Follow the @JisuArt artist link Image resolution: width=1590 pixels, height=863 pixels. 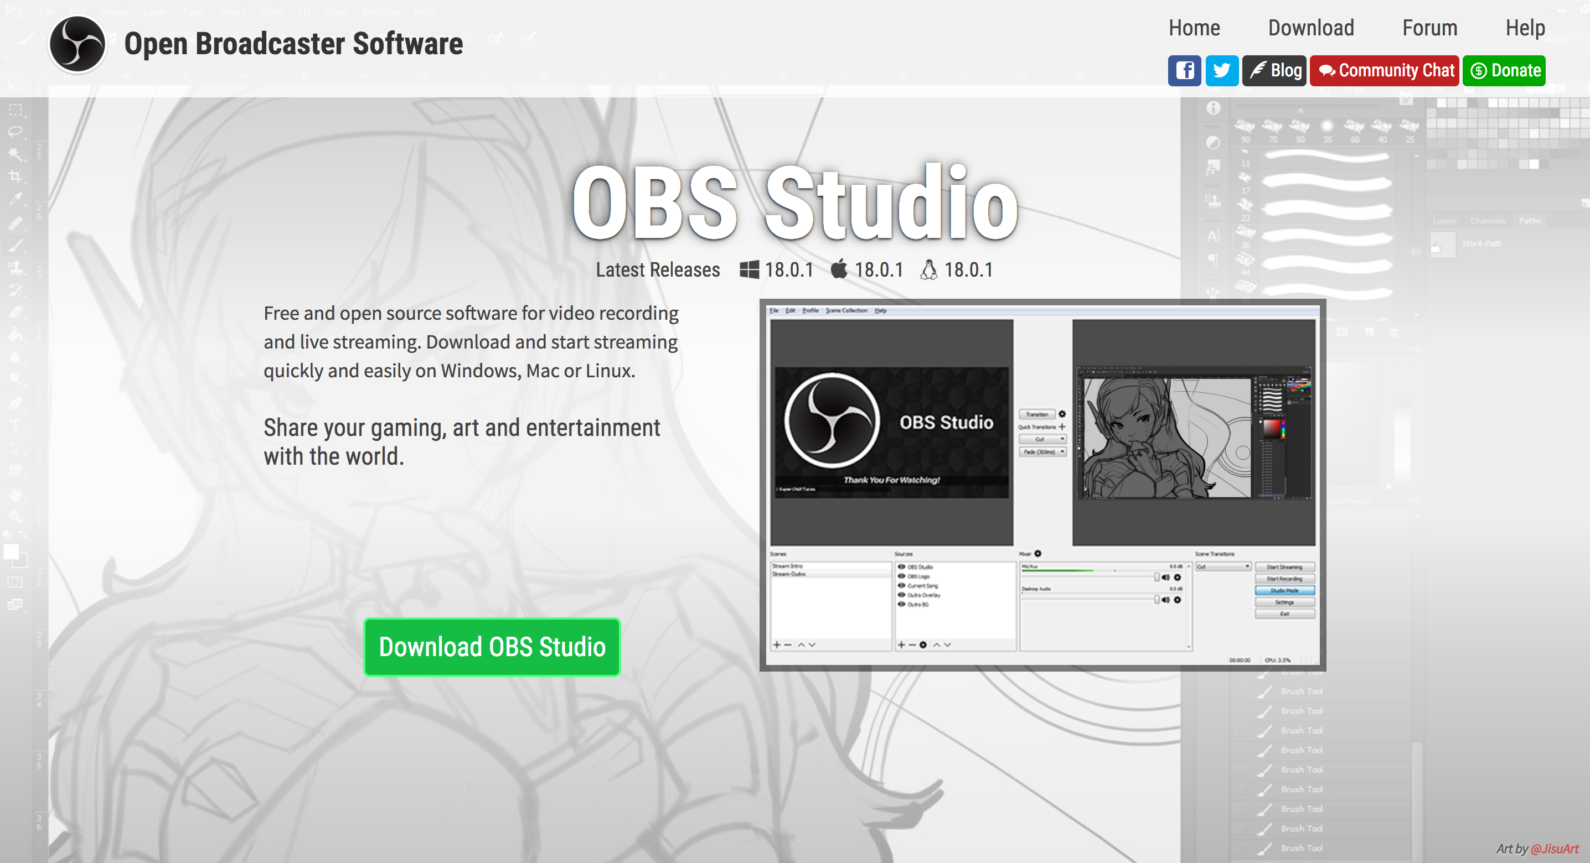pyautogui.click(x=1554, y=849)
